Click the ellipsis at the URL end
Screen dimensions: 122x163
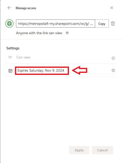coord(91,24)
